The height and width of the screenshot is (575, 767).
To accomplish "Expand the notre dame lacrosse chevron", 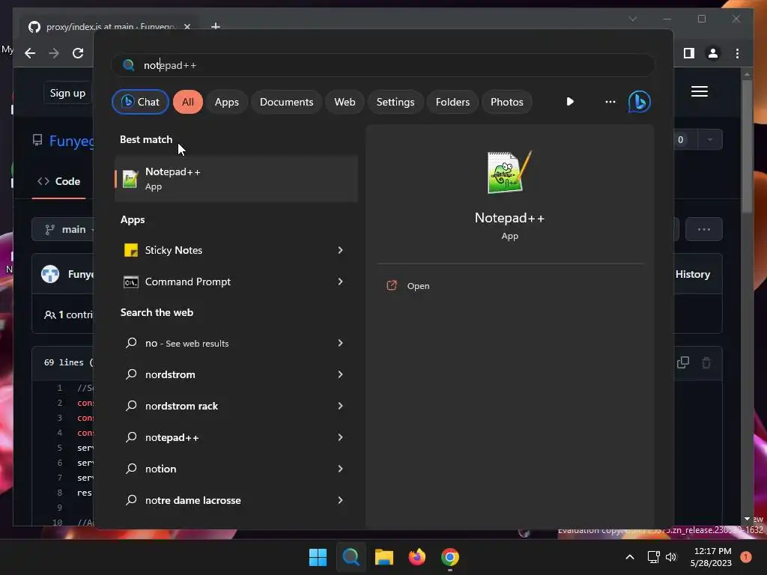I will 341,500.
